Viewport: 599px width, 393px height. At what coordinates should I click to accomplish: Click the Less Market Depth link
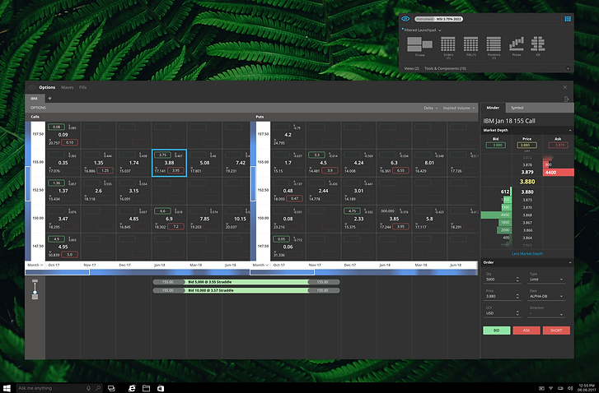[x=526, y=253]
